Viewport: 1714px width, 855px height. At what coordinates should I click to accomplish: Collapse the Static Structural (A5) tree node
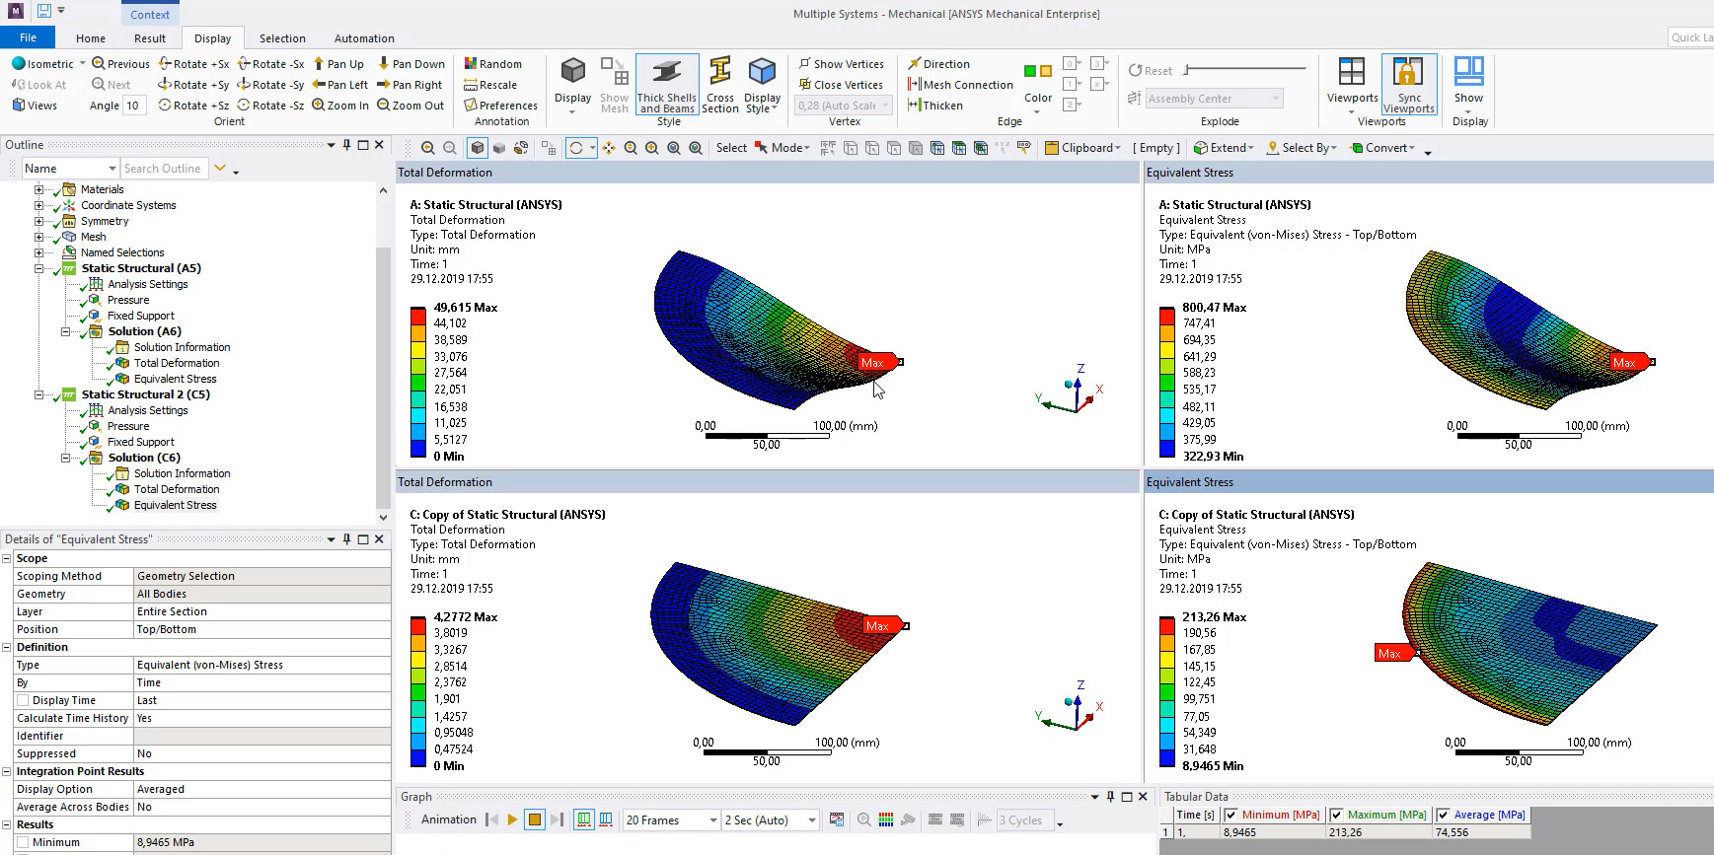[39, 268]
